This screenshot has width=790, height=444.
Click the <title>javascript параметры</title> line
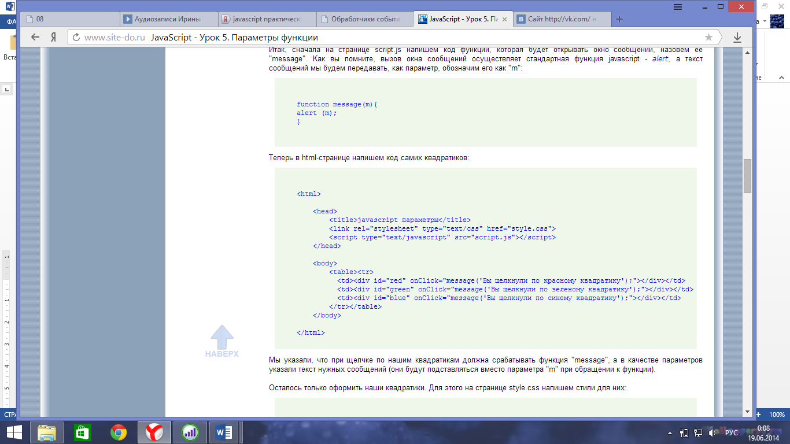click(x=400, y=220)
